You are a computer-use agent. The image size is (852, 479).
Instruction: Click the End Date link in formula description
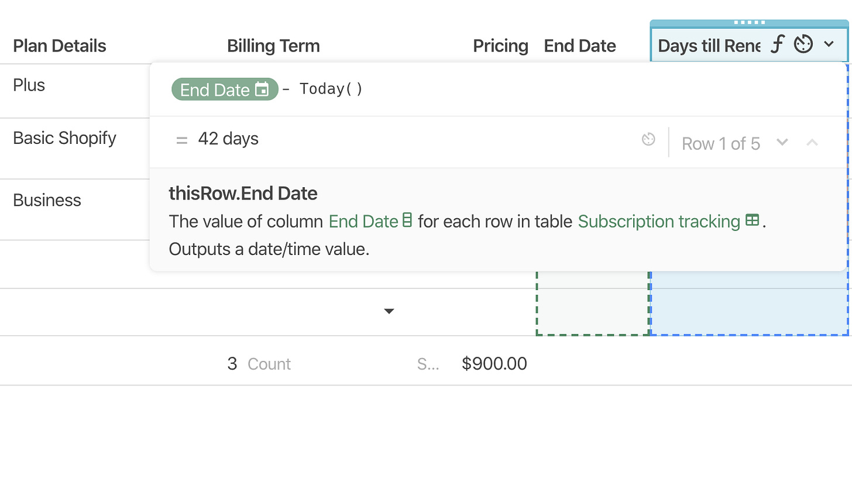[x=363, y=221]
